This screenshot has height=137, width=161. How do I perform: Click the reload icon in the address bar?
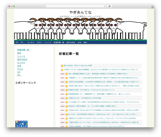coord(105,6)
